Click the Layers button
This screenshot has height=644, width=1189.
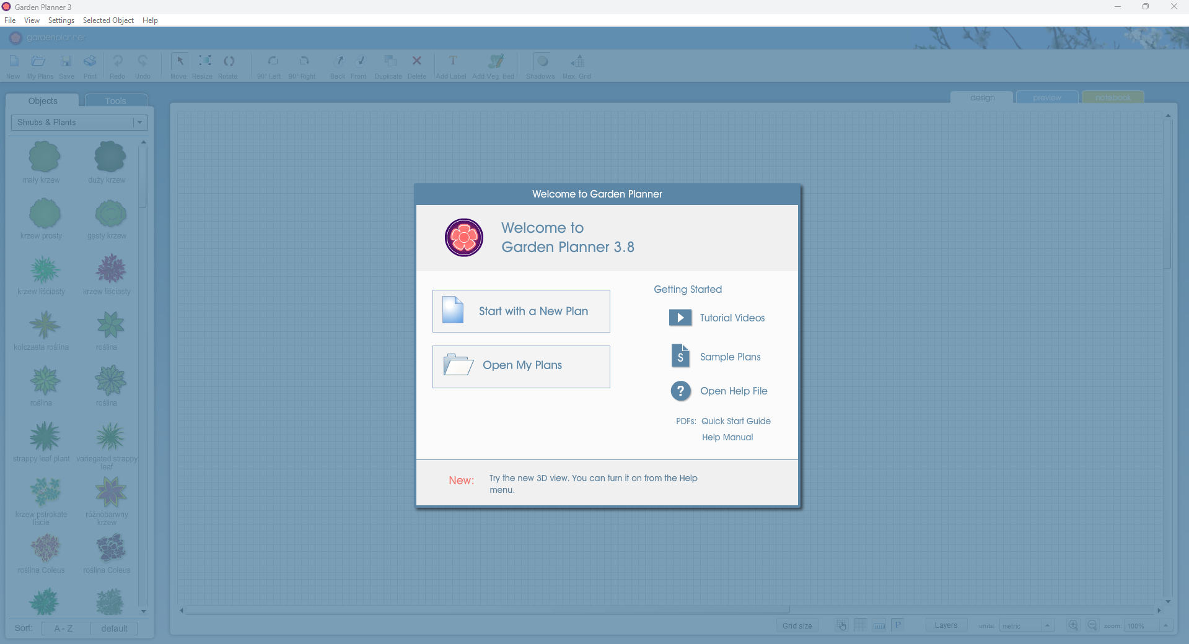pyautogui.click(x=946, y=625)
